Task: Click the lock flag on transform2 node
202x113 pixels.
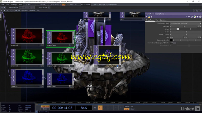Action: coord(49,63)
